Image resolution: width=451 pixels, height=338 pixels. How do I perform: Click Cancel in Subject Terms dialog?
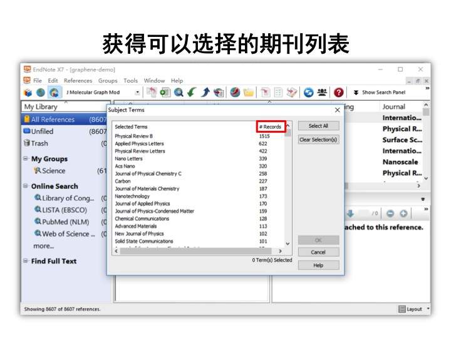(318, 252)
